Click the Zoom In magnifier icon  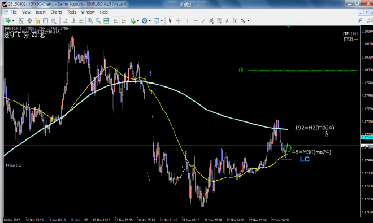pos(90,21)
